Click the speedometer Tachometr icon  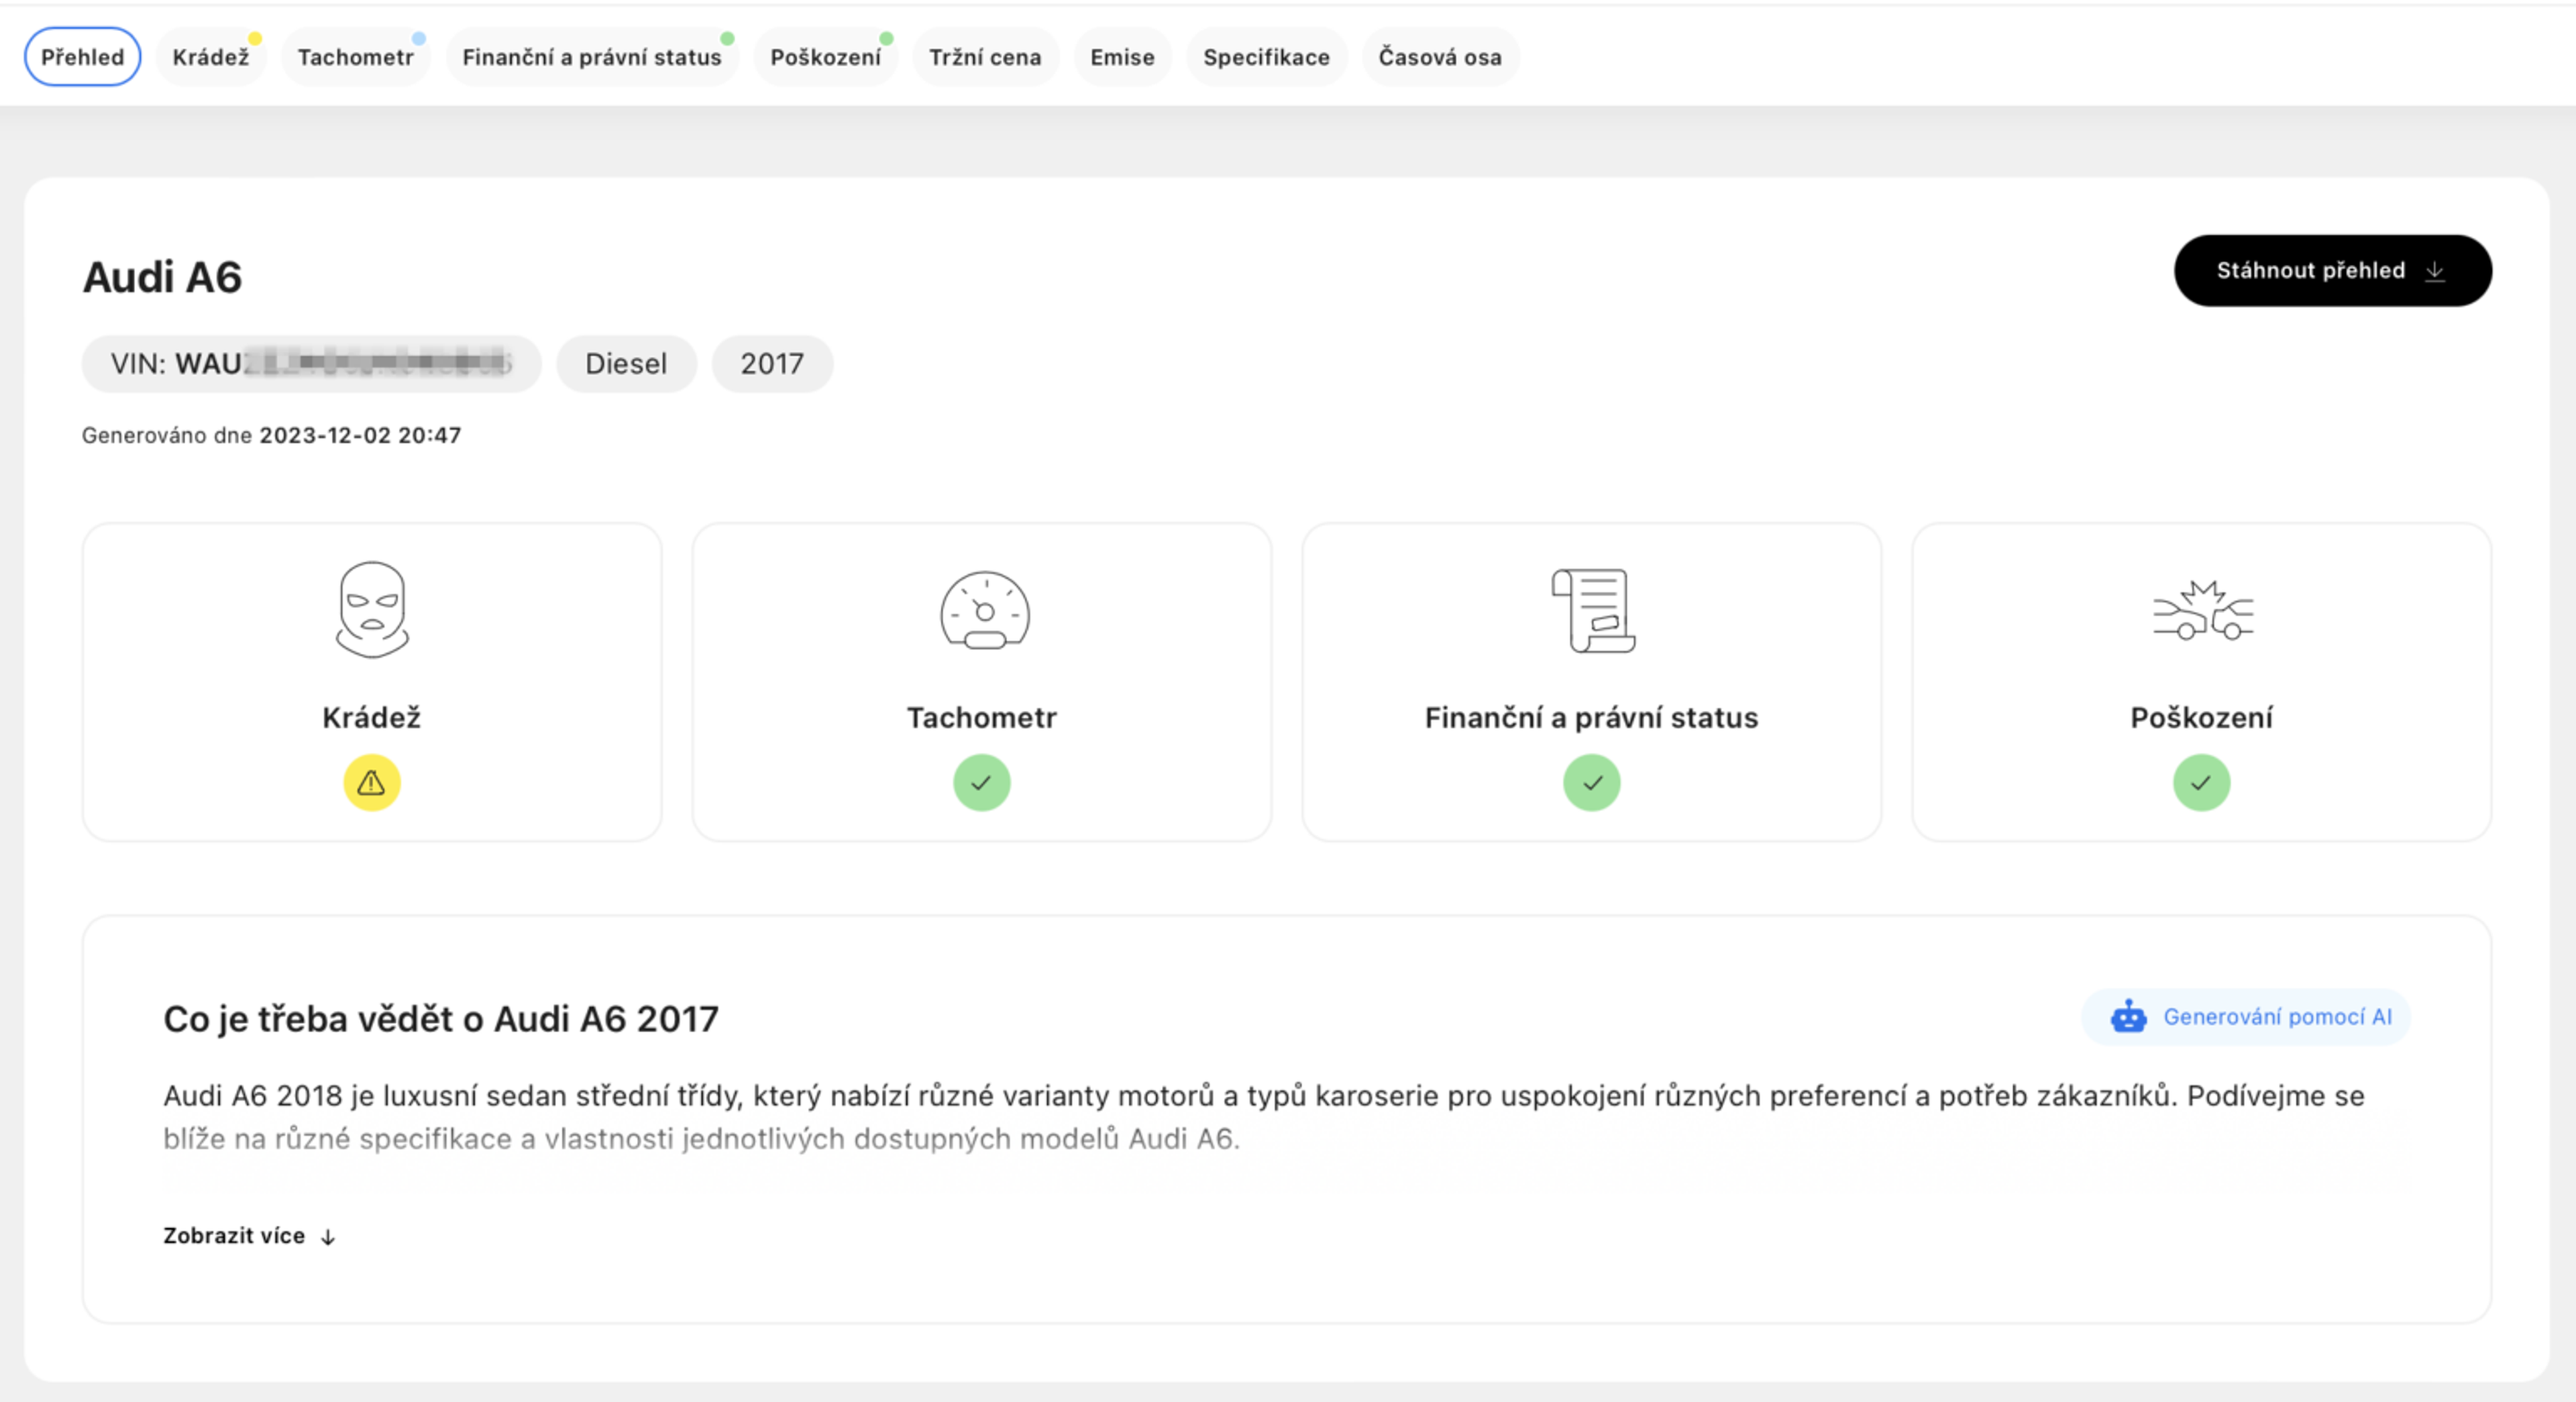tap(984, 610)
